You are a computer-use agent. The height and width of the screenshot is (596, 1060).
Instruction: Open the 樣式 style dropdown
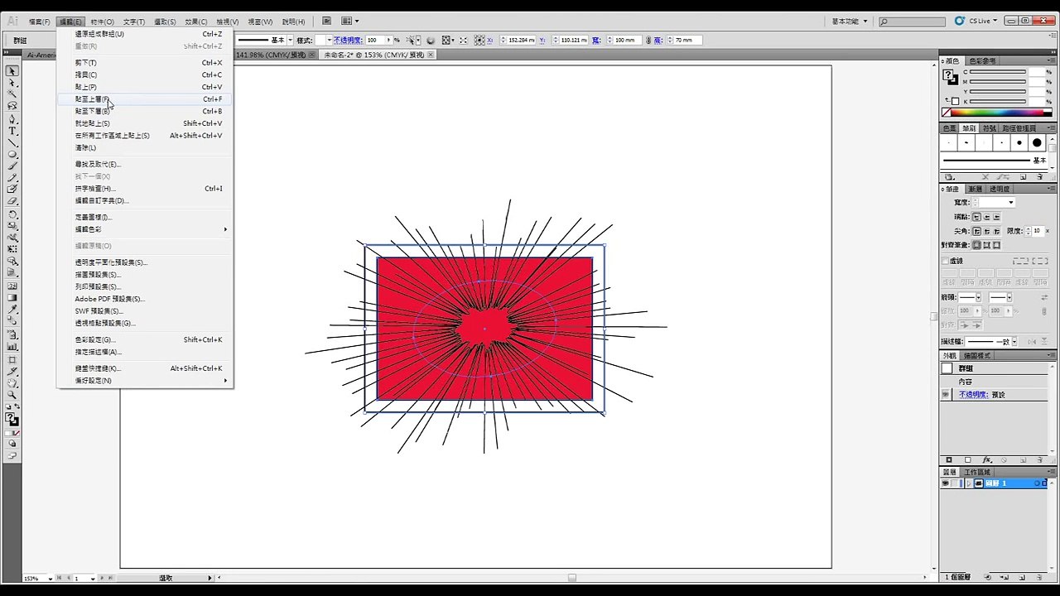[x=329, y=40]
